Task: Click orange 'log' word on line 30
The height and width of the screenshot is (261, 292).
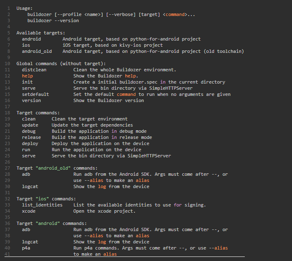Action: tap(102, 186)
